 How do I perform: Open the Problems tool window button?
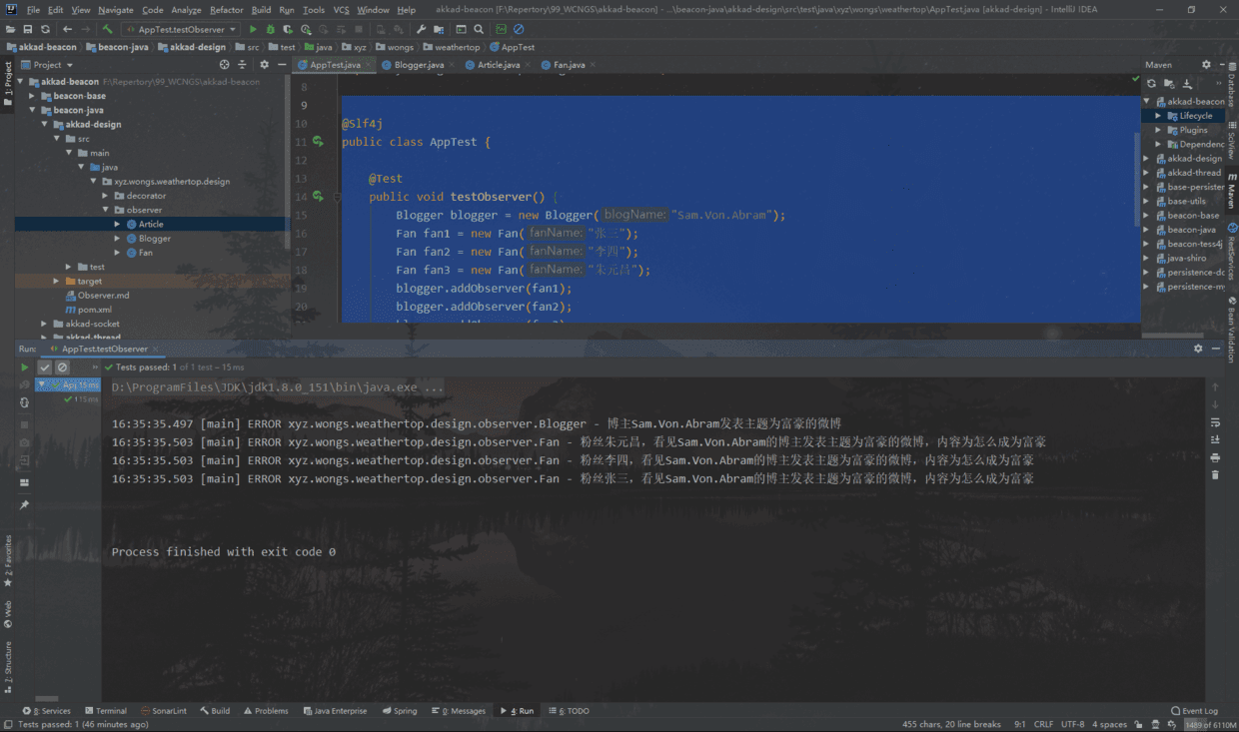(265, 711)
